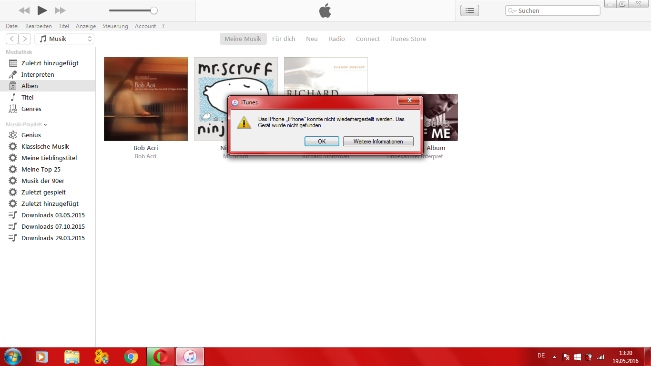Switch to the Connect tab
Viewport: 651px width, 366px height.
click(368, 39)
